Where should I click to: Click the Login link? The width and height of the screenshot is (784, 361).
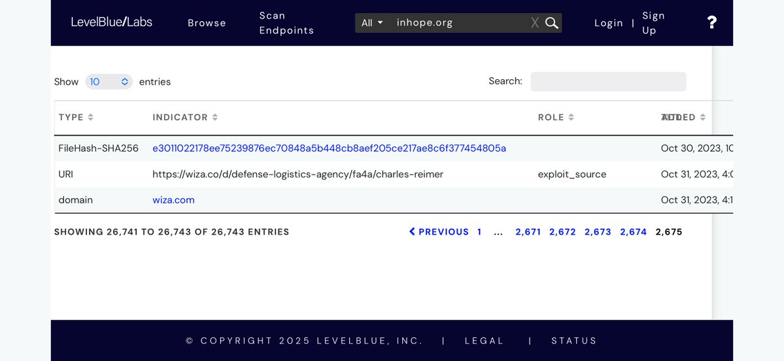(608, 23)
